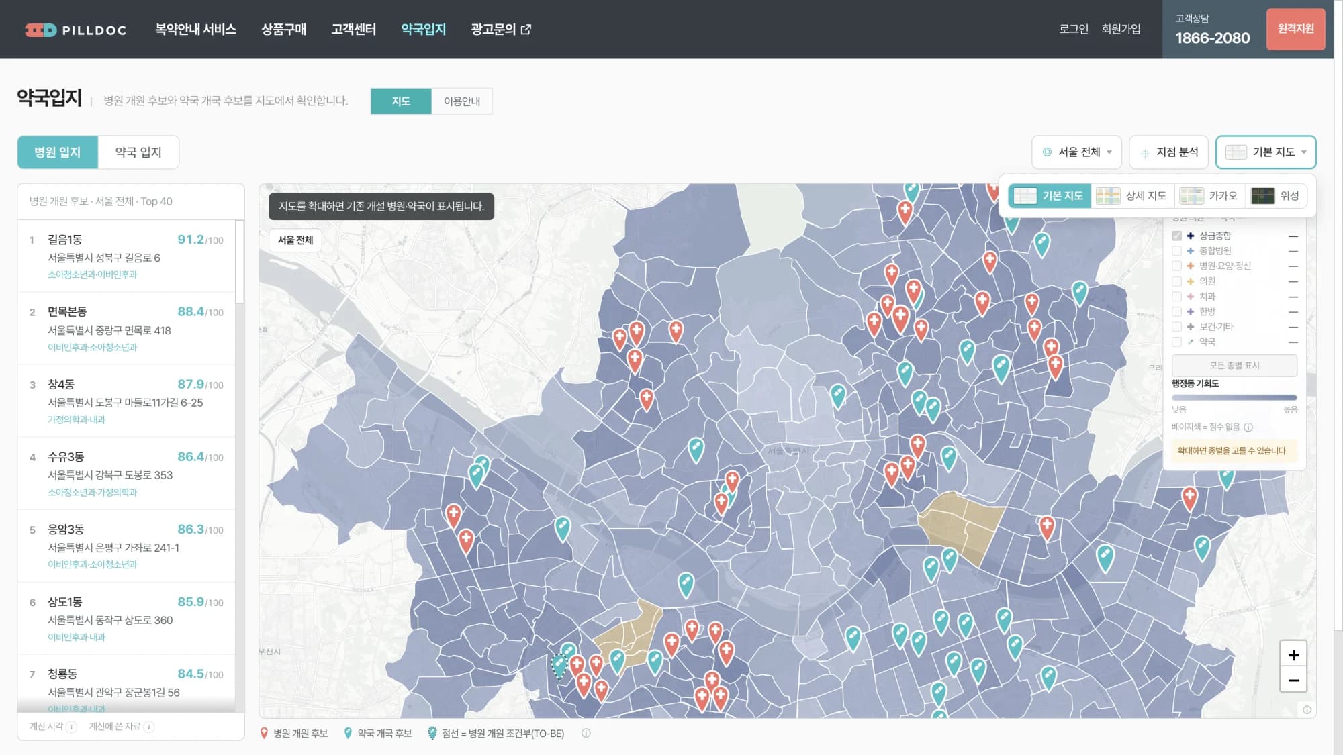Select 길음1동 in the candidate list
1343x755 pixels.
point(126,256)
